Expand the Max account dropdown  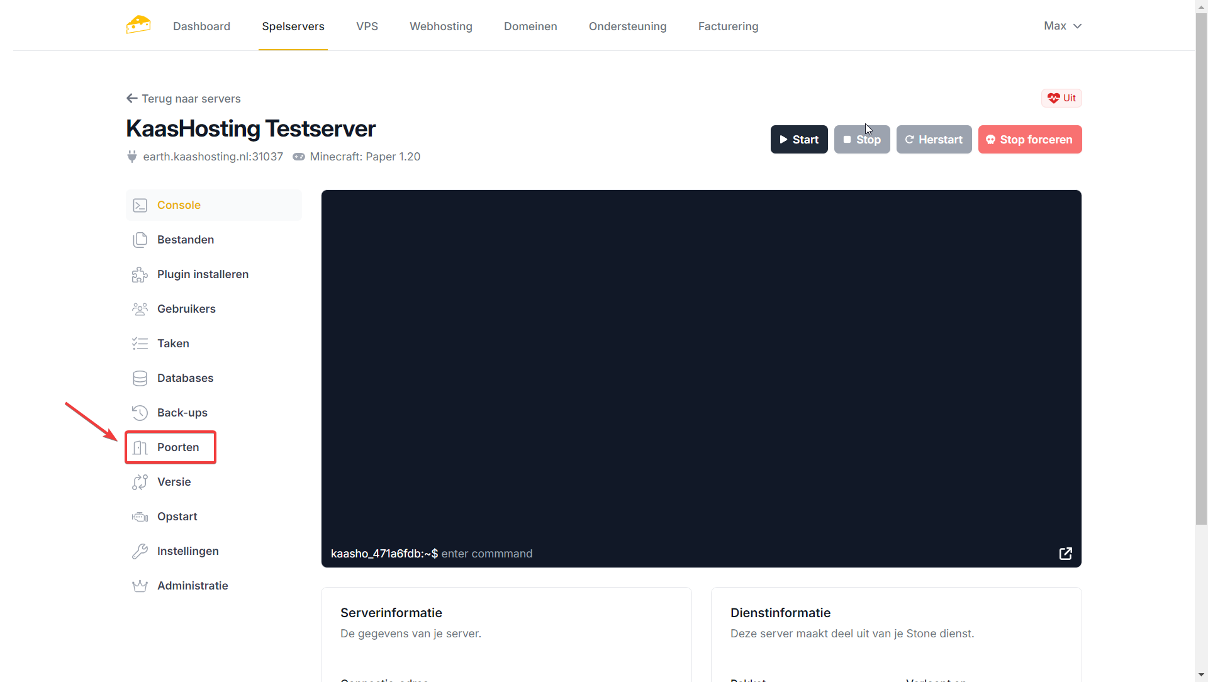[x=1062, y=26]
